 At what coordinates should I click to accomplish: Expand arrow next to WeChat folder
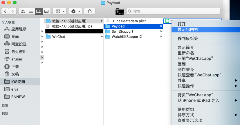102,37
